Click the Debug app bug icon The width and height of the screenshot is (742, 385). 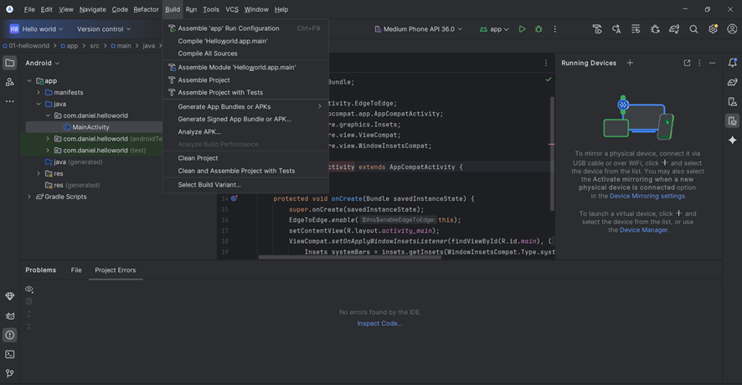[x=538, y=29]
